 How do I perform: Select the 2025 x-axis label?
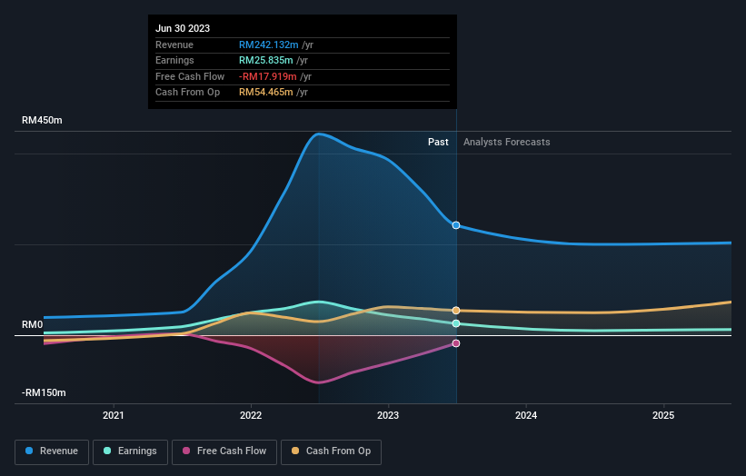click(x=663, y=416)
